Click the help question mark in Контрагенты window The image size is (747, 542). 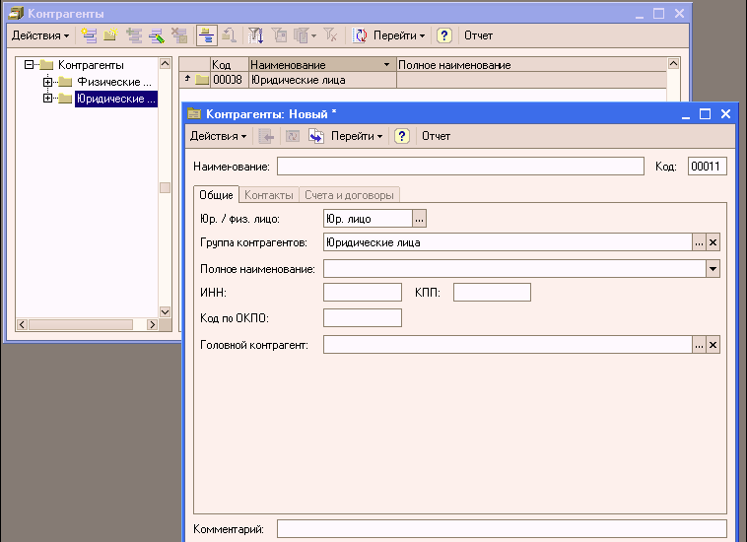pyautogui.click(x=444, y=35)
